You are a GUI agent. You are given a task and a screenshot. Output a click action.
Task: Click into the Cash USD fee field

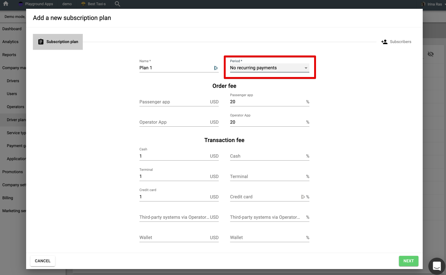[x=173, y=156]
